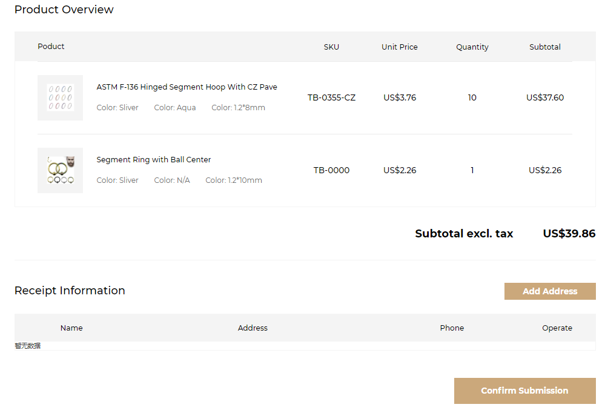The width and height of the screenshot is (605, 413).
Task: Click the Phone column header
Action: click(x=452, y=328)
